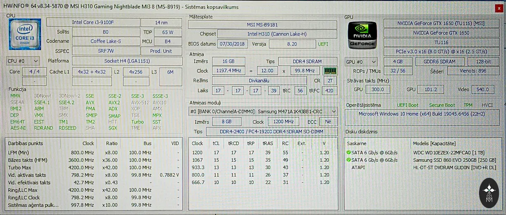Screen dimensions: 506x215
Task: Click the PCIe v3.0 x16 bus value
Action: click(x=441, y=52)
